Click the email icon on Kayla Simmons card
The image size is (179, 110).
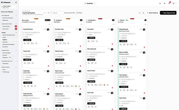[x=28, y=43]
